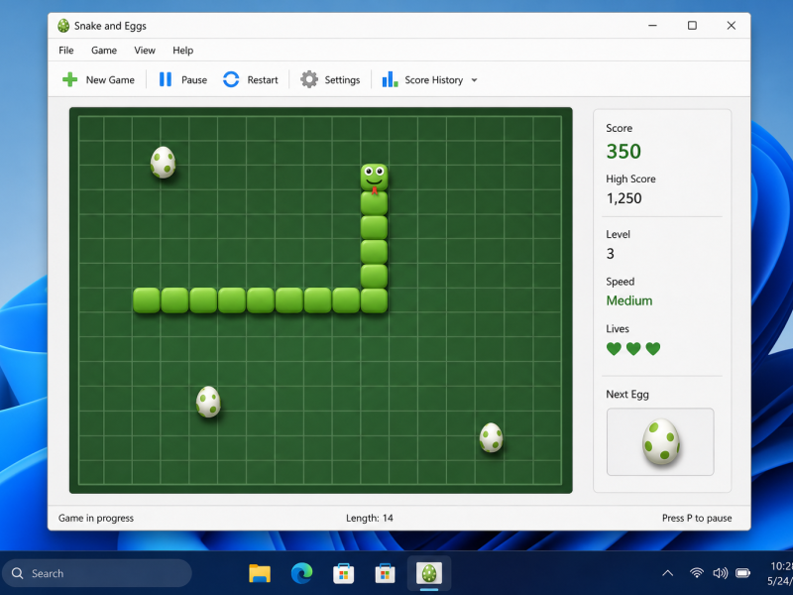Viewport: 793px width, 595px height.
Task: Maximize the Snake and Eggs window
Action: (x=692, y=26)
